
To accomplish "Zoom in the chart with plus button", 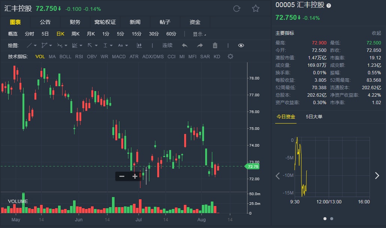I will coord(135,177).
